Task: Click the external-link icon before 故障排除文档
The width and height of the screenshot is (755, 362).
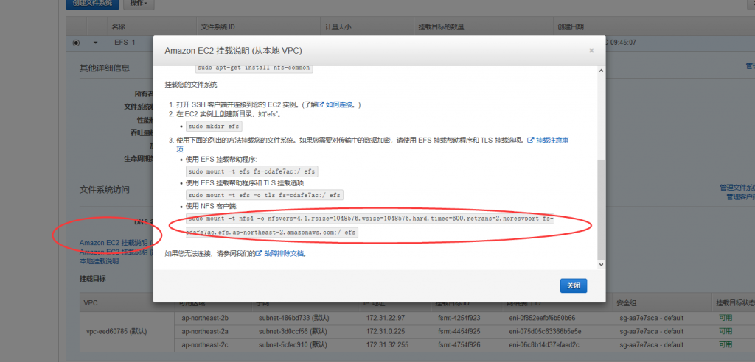Action: pyautogui.click(x=259, y=253)
